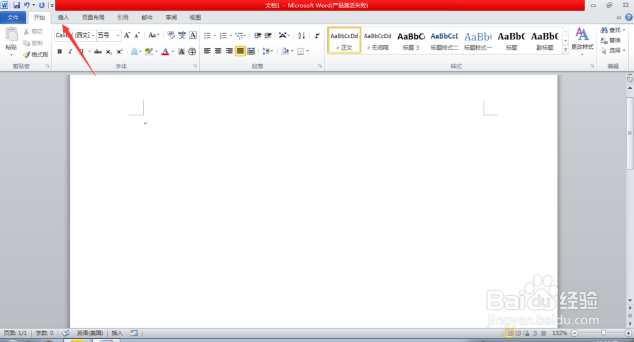The width and height of the screenshot is (634, 342).
Task: Apply the 标题 3 style
Action: click(411, 40)
